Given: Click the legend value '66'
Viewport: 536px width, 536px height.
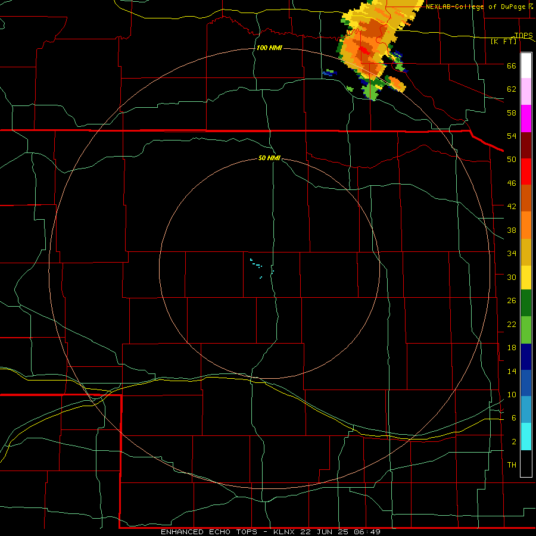Looking at the screenshot, I should (x=512, y=66).
